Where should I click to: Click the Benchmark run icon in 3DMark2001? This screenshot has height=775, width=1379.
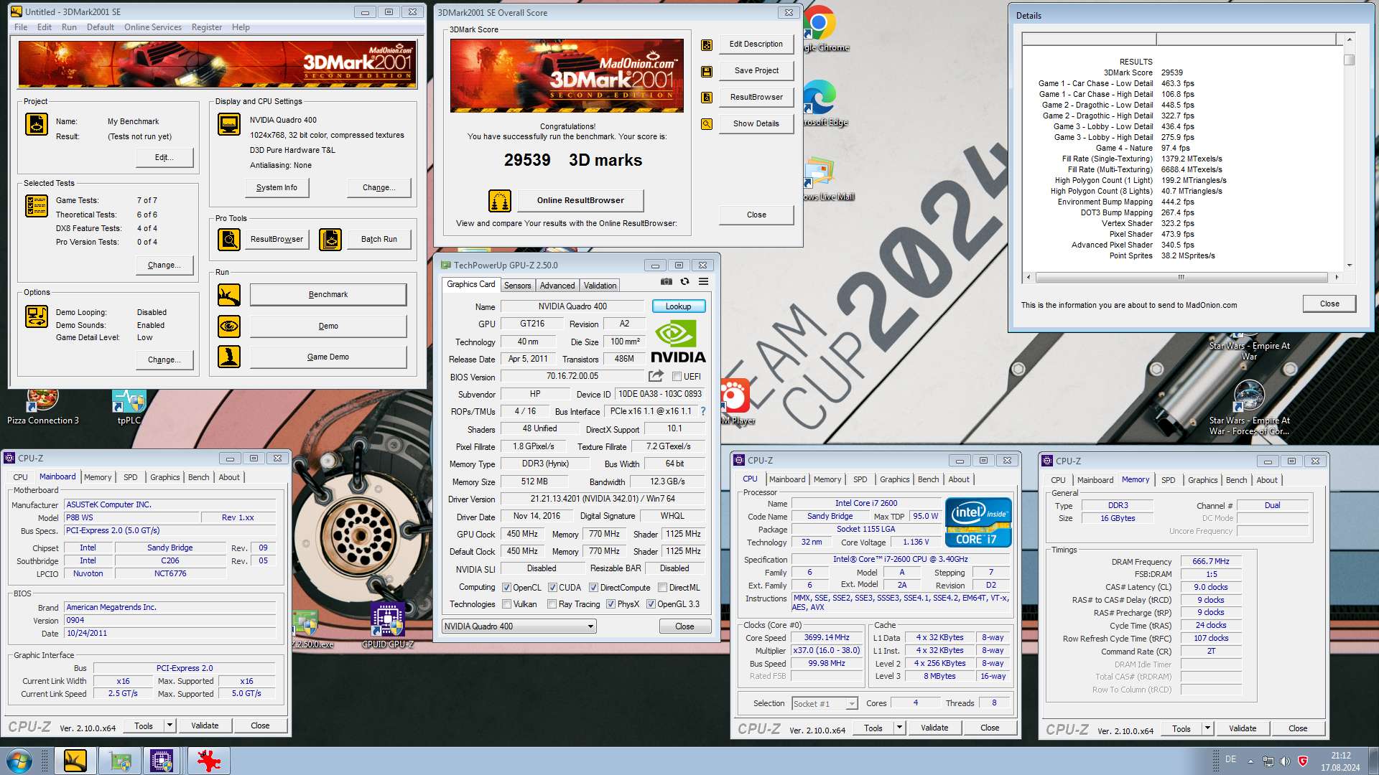229,295
